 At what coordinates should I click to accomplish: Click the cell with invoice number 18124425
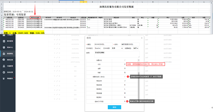pos(21,27)
